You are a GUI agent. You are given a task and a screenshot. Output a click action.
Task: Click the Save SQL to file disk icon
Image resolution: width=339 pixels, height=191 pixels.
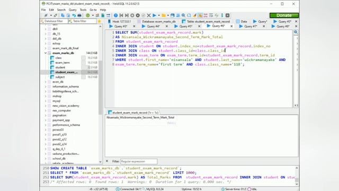[x=172, y=15]
